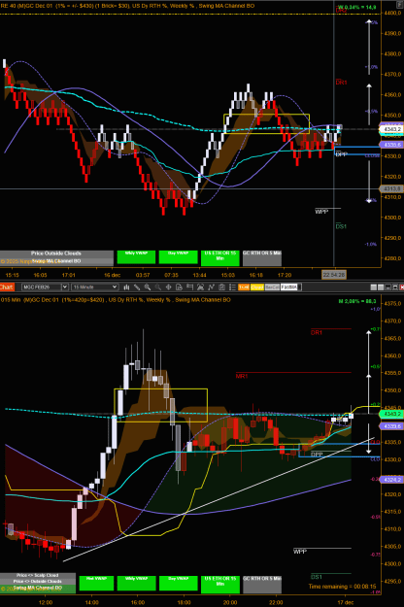The width and height of the screenshot is (404, 607).
Task: Toggle US ETH OR 15 Min in upper chart
Action: click(x=220, y=258)
